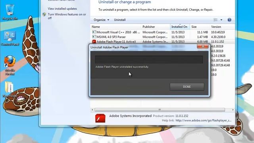Click the 11.1 MB size cell

tap(202, 32)
